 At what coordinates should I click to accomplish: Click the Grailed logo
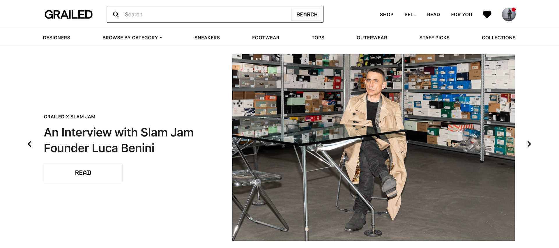[68, 15]
